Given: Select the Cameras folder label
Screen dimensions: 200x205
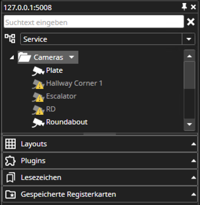Looking at the screenshot, I should [x=49, y=58].
